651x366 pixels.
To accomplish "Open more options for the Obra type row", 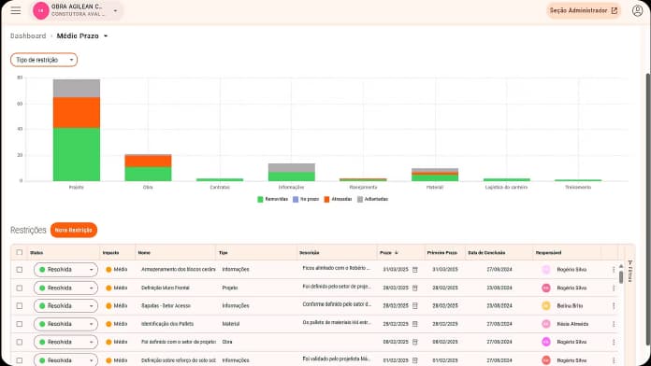I will point(614,342).
